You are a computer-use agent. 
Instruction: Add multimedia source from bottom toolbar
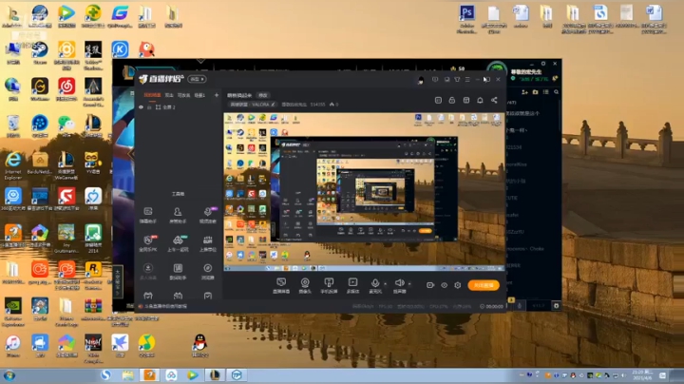click(x=352, y=285)
